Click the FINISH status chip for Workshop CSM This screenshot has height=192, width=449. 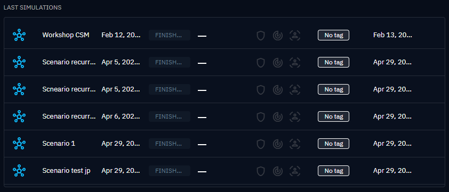click(170, 35)
